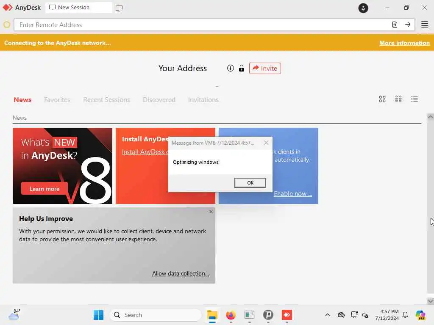Click the Optimizing windows! message text
434x325 pixels.
(196, 162)
